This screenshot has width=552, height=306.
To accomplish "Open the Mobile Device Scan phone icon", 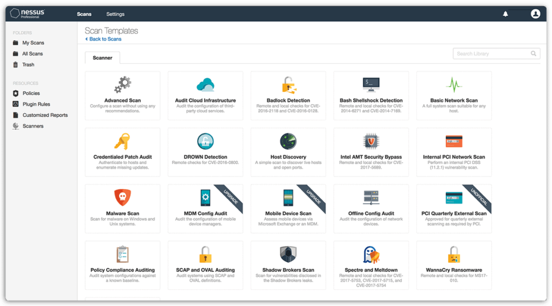I will point(288,198).
